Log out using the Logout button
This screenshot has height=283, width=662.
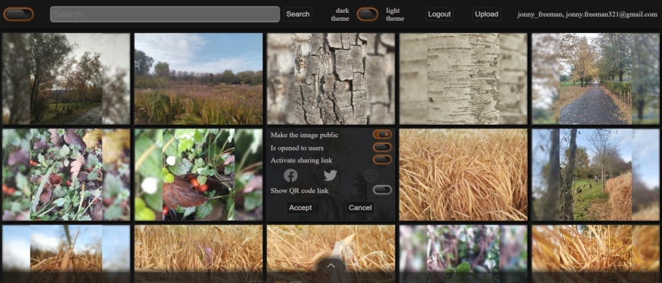click(x=439, y=14)
